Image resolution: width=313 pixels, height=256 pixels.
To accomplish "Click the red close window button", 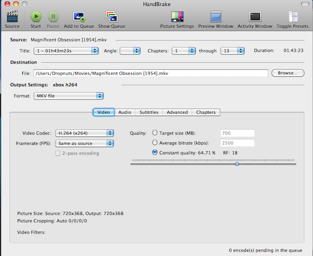I will (7, 4).
